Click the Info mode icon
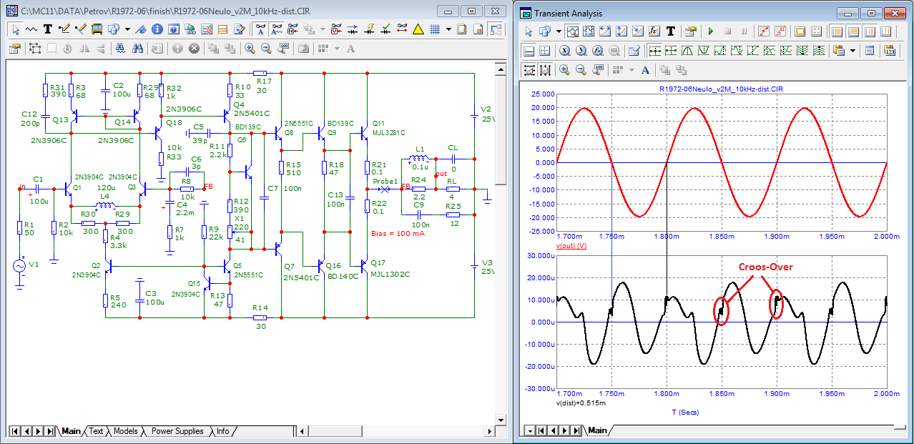 (x=157, y=29)
